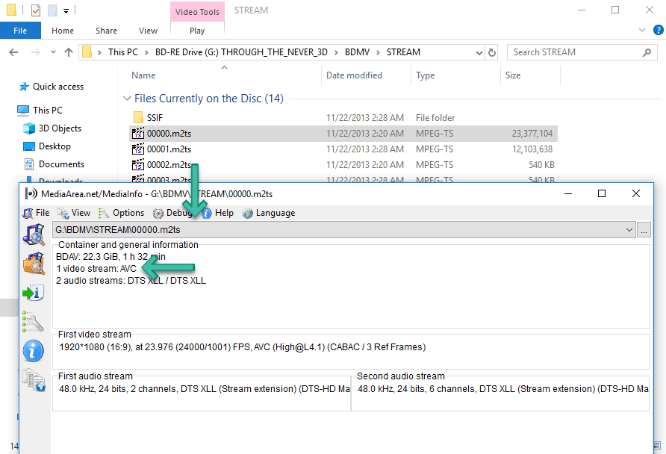
Task: Click the Properties checkmark icon in Explorer's quick toolbar
Action: point(36,10)
